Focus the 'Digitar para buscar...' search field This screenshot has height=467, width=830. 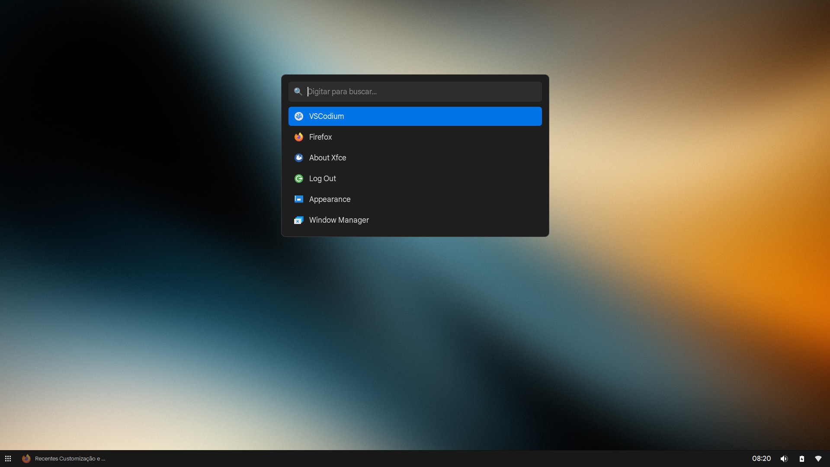click(x=415, y=92)
